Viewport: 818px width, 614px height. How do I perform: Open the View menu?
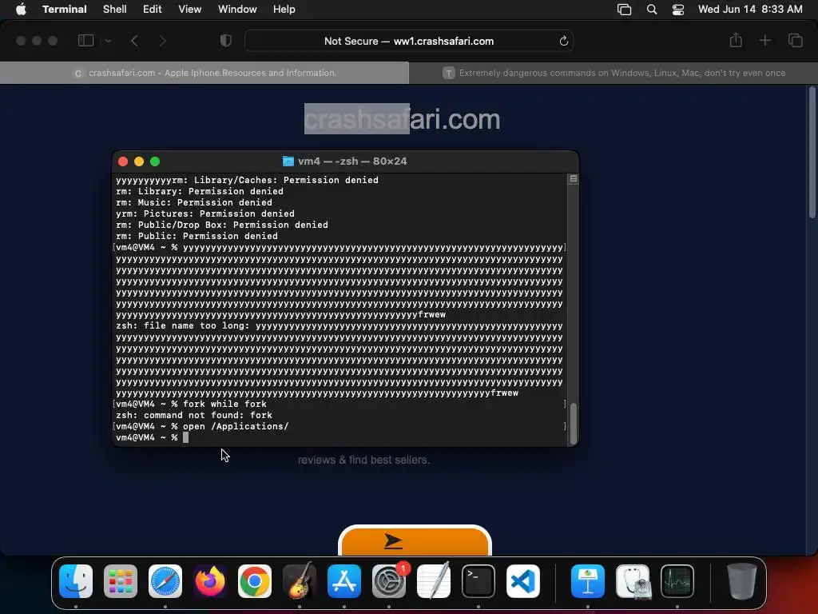point(190,10)
